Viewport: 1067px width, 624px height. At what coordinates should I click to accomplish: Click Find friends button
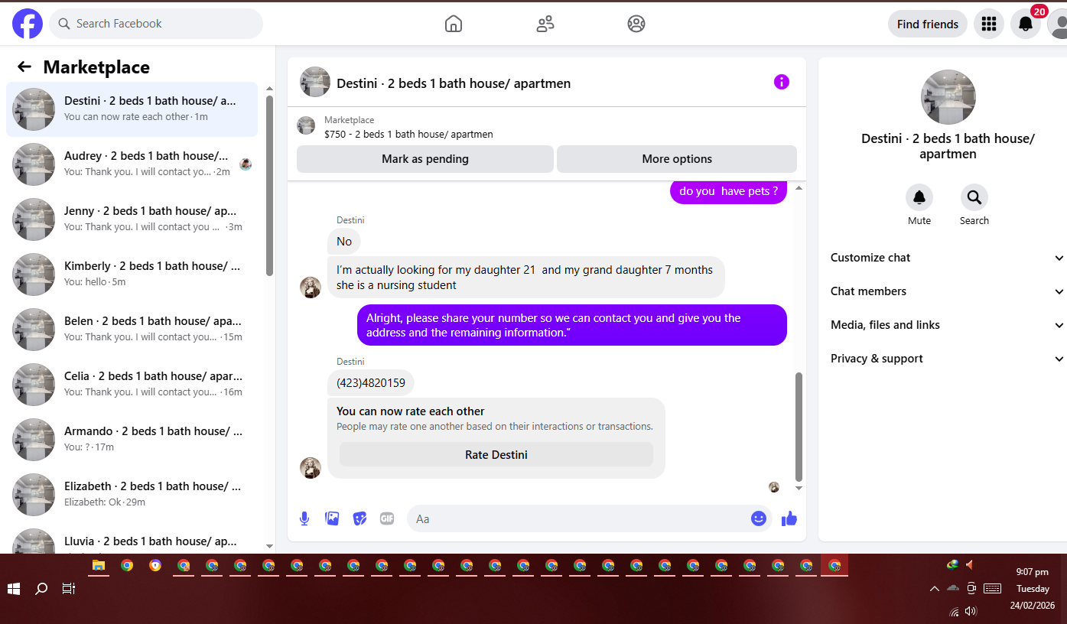pos(928,24)
